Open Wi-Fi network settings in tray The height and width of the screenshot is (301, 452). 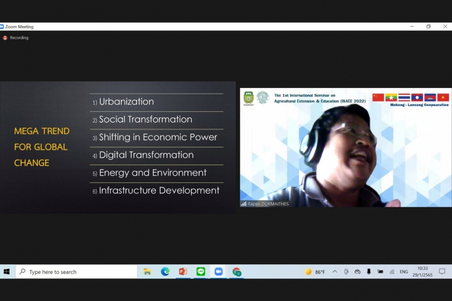click(x=392, y=272)
